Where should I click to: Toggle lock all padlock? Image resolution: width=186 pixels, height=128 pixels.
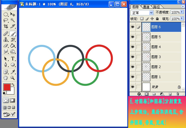tap(157, 19)
